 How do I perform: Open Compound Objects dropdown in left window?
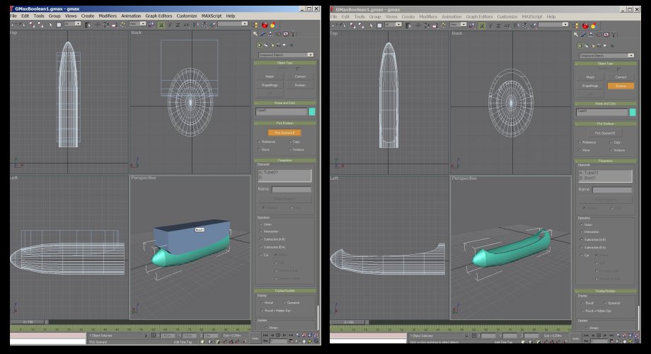coord(286,55)
